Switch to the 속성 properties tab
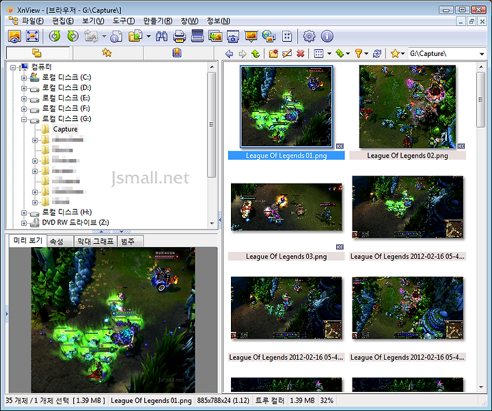Viewport: 492px width, 411px height. 61,242
